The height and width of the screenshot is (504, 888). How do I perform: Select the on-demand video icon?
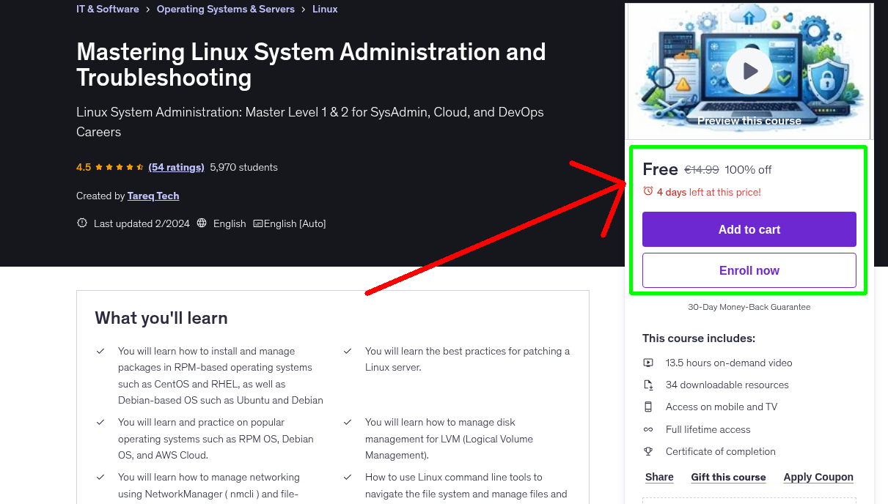[648, 363]
